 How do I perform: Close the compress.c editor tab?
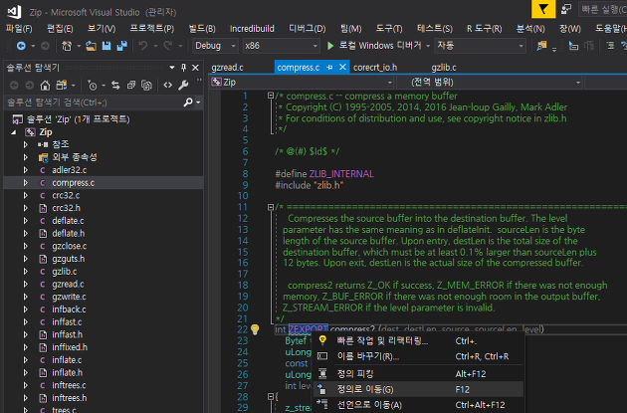342,67
